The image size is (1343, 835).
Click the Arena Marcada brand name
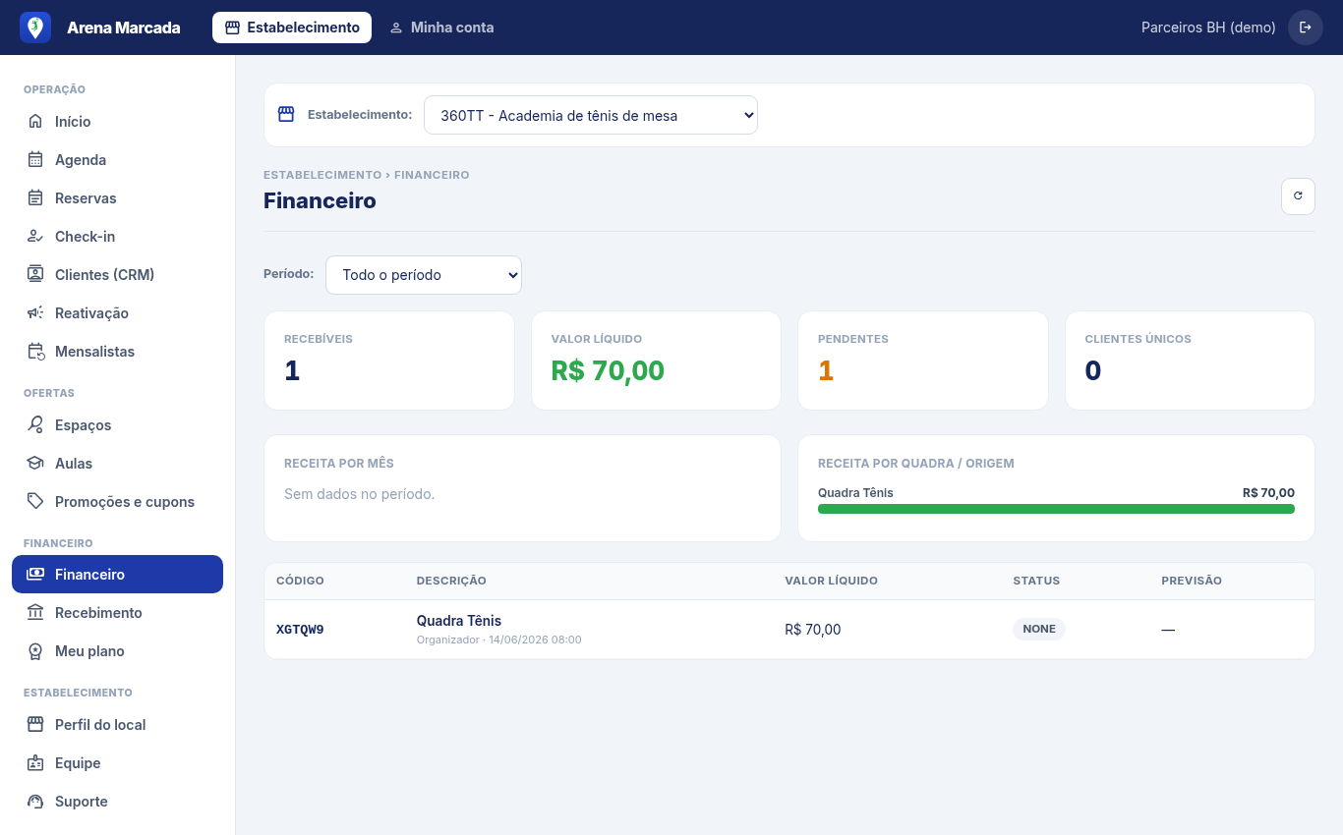point(124,28)
